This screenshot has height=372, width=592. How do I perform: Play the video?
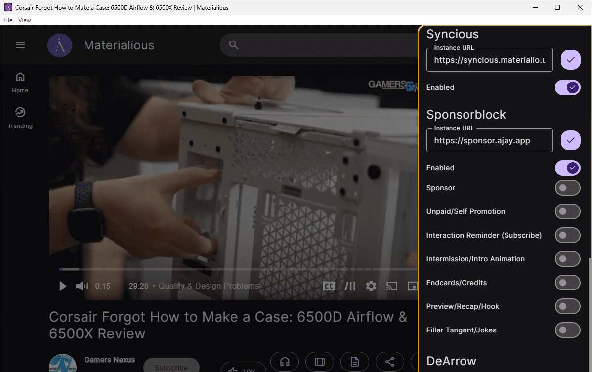(63, 286)
